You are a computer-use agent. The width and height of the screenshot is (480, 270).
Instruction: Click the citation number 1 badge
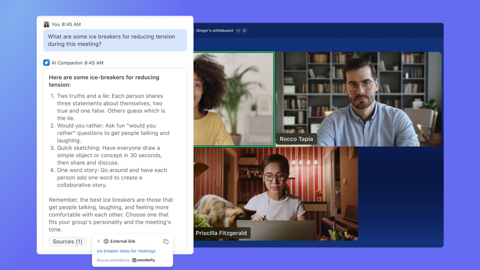(98, 241)
